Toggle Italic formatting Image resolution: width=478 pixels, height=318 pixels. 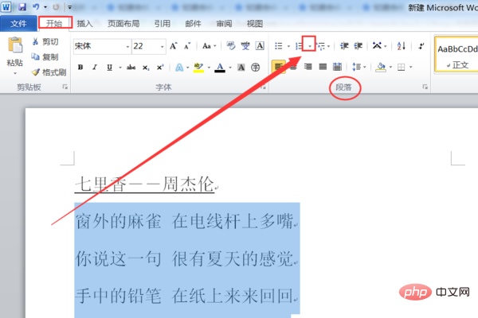(93, 67)
